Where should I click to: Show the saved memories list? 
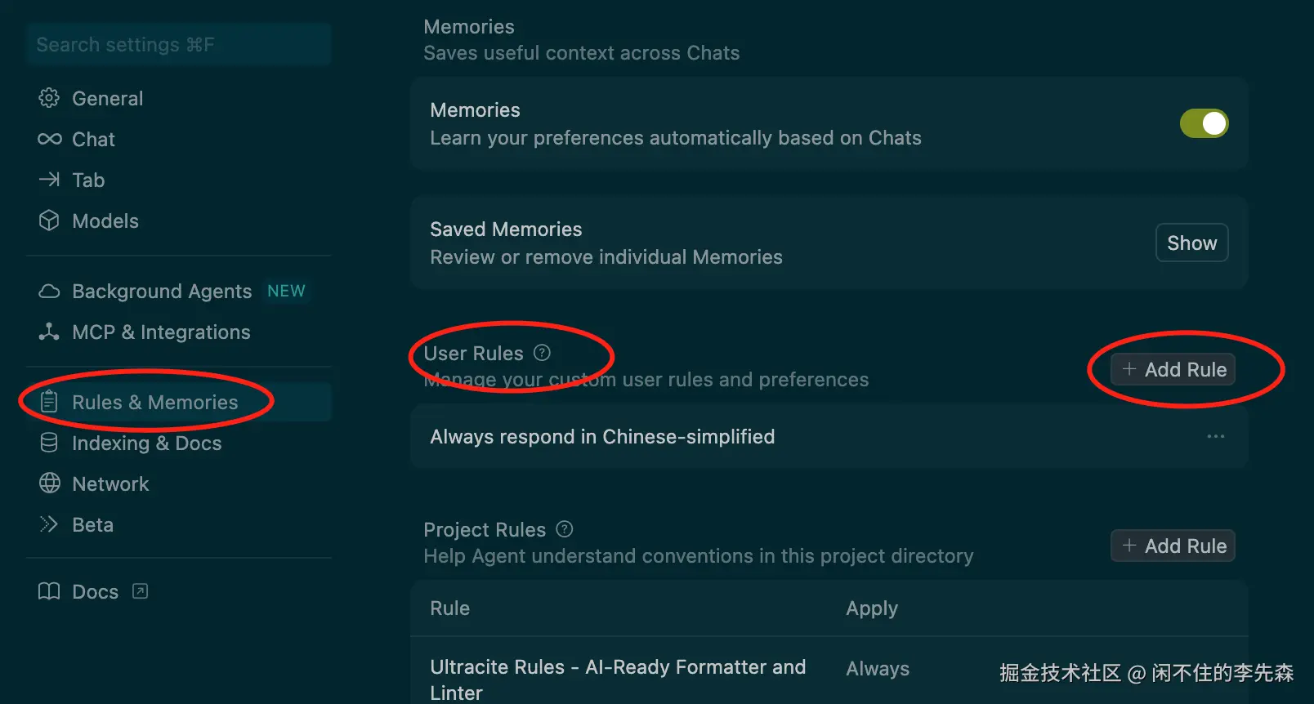1191,243
